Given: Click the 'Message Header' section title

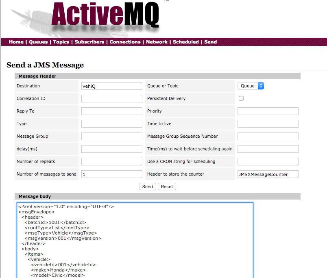Looking at the screenshot, I should pyautogui.click(x=37, y=76).
